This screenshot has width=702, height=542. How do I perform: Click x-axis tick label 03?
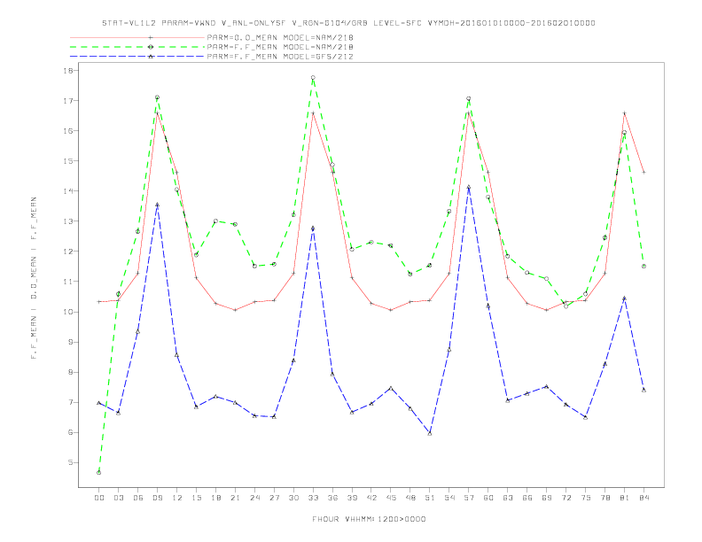click(118, 498)
